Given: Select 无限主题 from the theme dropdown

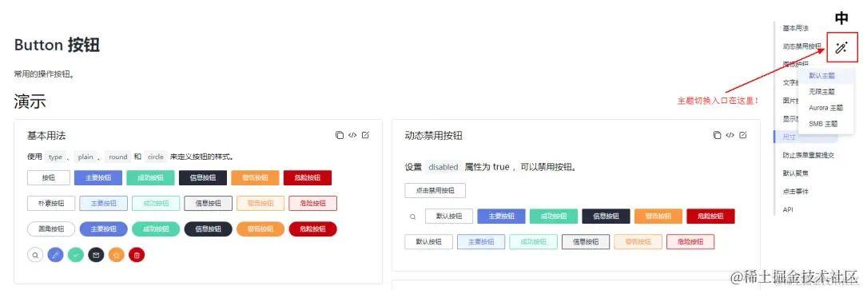Looking at the screenshot, I should pyautogui.click(x=822, y=92).
